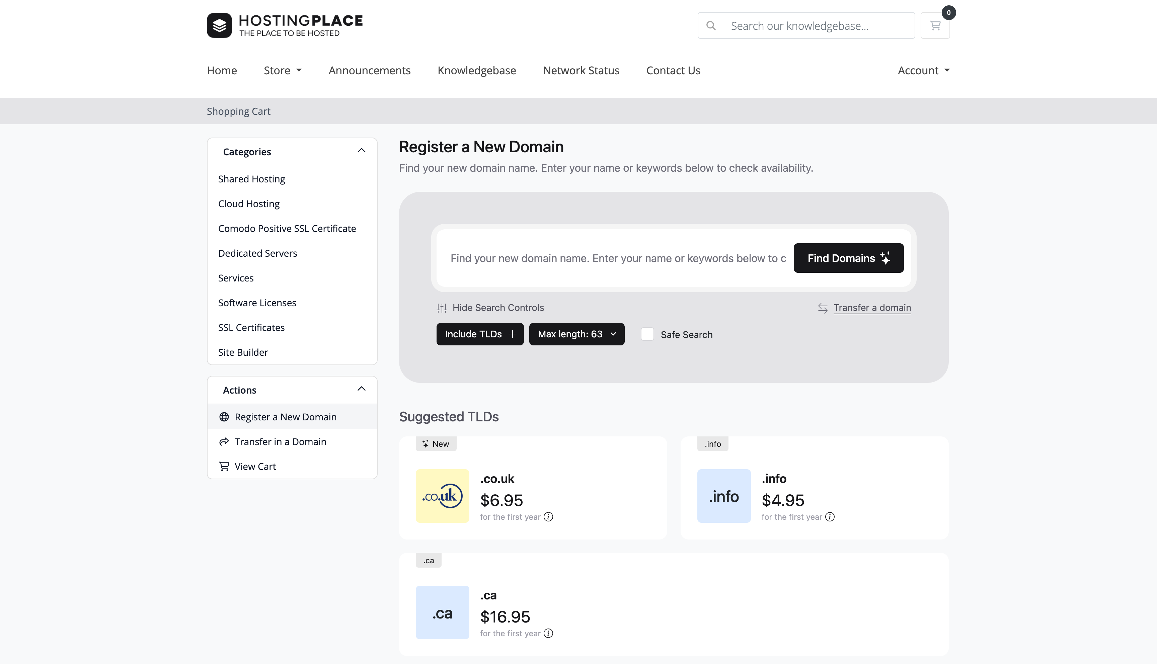This screenshot has height=664, width=1157.
Task: Collapse the Categories panel
Action: (361, 151)
